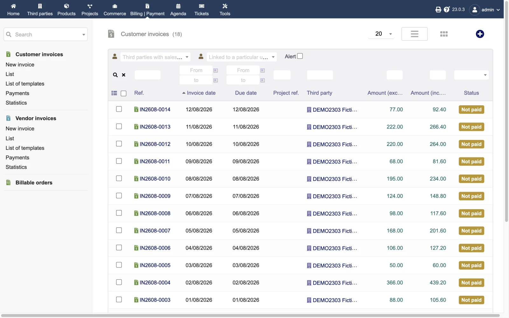Image resolution: width=509 pixels, height=318 pixels.
Task: Click the Third party filter field
Action: 320,75
